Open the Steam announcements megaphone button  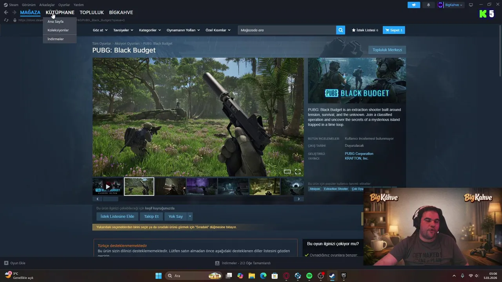414,5
